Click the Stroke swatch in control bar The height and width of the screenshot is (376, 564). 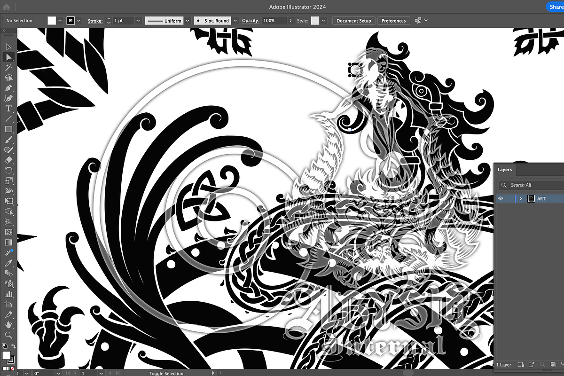coord(71,21)
